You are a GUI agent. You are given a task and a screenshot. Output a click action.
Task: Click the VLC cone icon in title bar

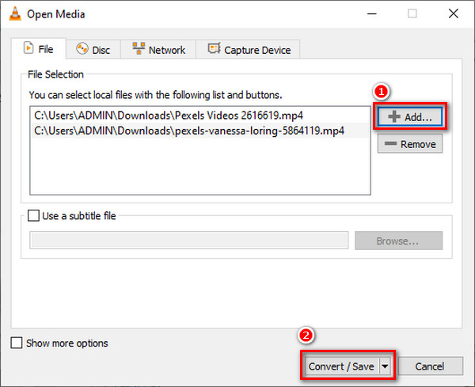(15, 14)
